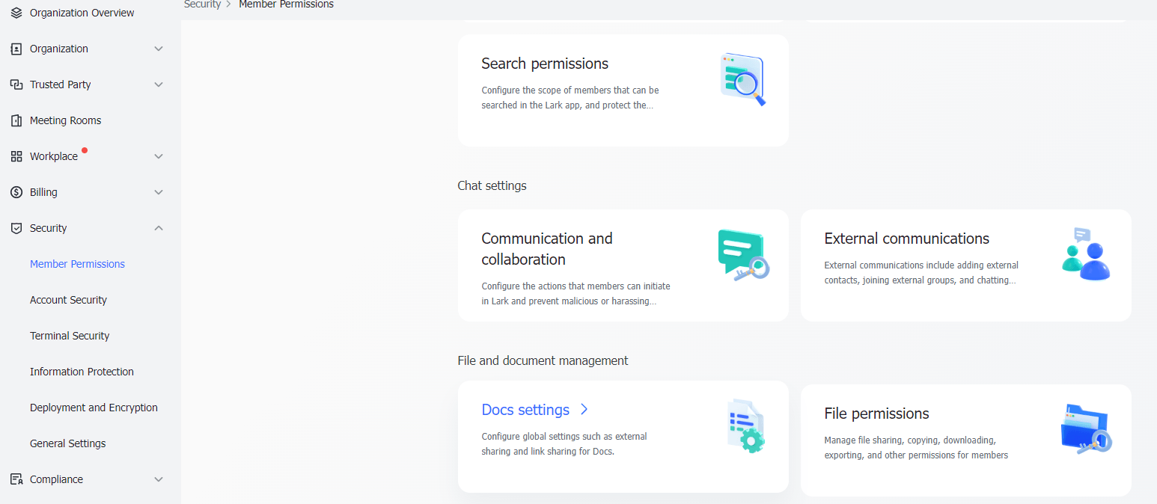Click the External communications people illustration
Viewport: 1157px width, 504px height.
point(1085,253)
